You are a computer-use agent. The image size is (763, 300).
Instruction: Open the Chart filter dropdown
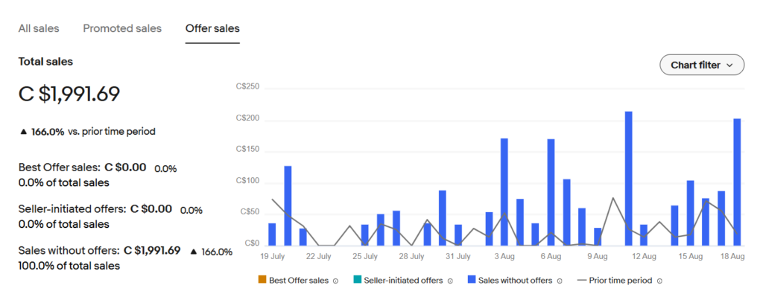pos(702,65)
